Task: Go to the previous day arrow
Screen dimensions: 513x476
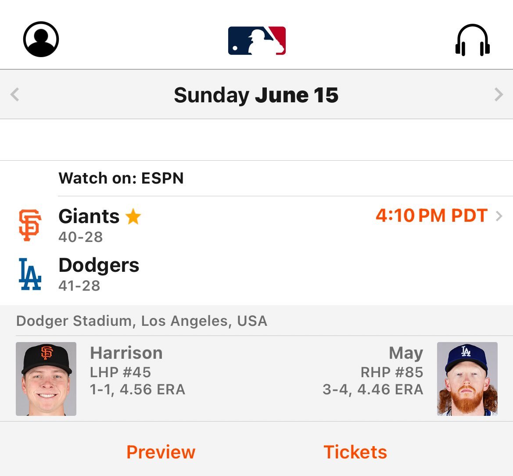Action: click(x=15, y=94)
